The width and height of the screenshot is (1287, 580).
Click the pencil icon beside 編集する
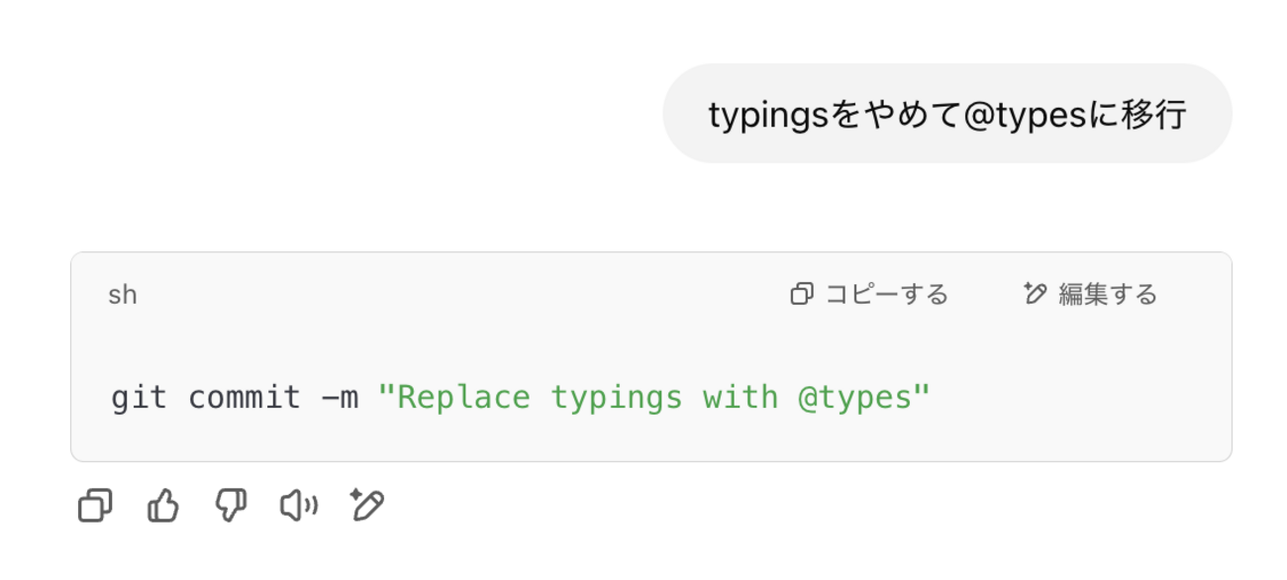1035,294
